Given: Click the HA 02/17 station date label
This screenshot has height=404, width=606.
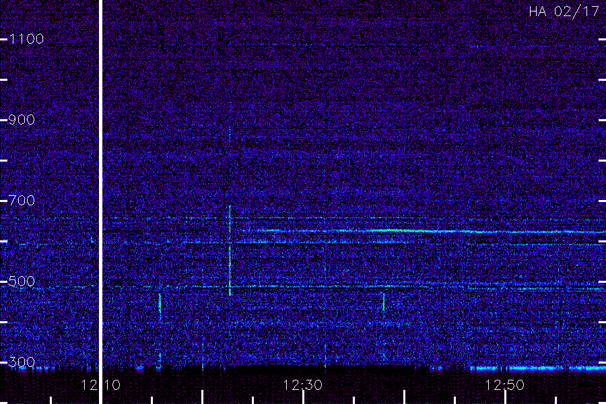Looking at the screenshot, I should [564, 11].
